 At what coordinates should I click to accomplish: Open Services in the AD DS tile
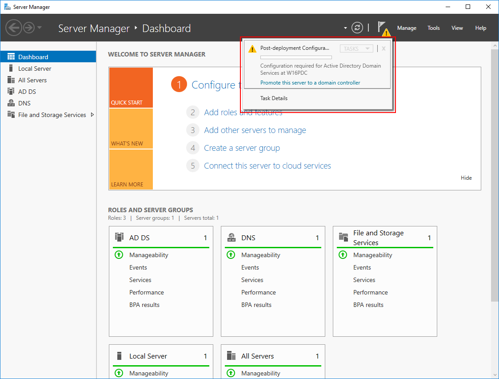[140, 280]
